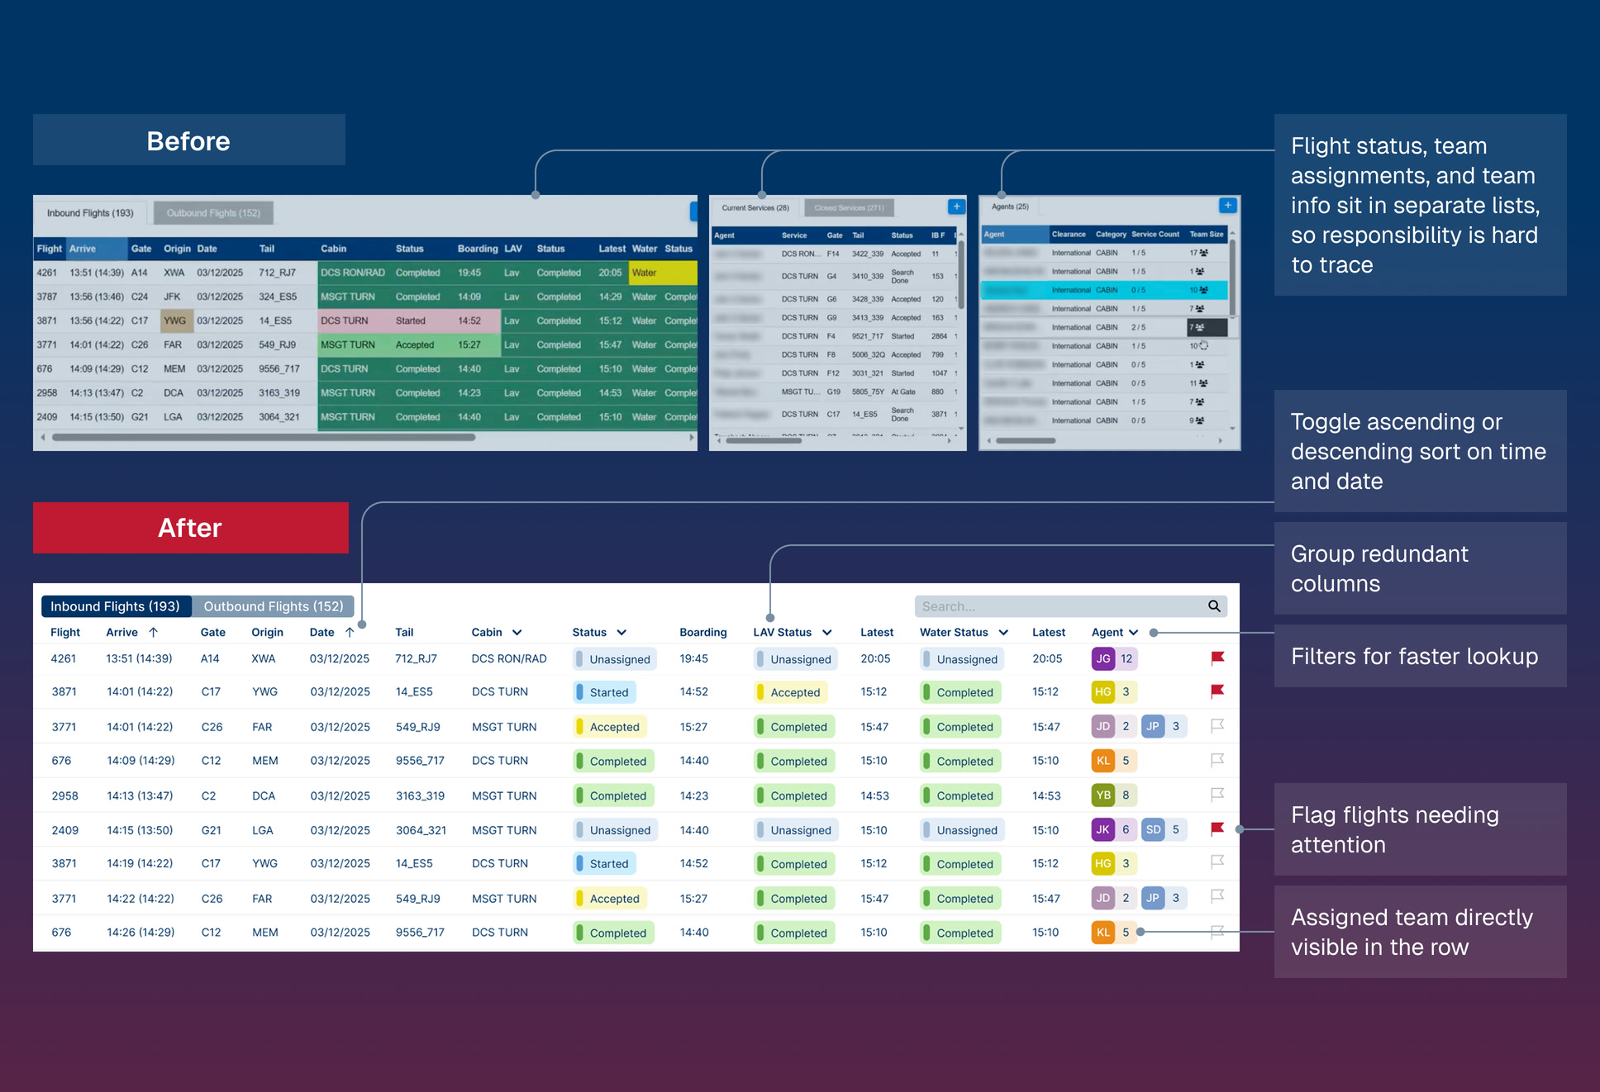Toggle the red flag on flight 4261

(x=1217, y=658)
